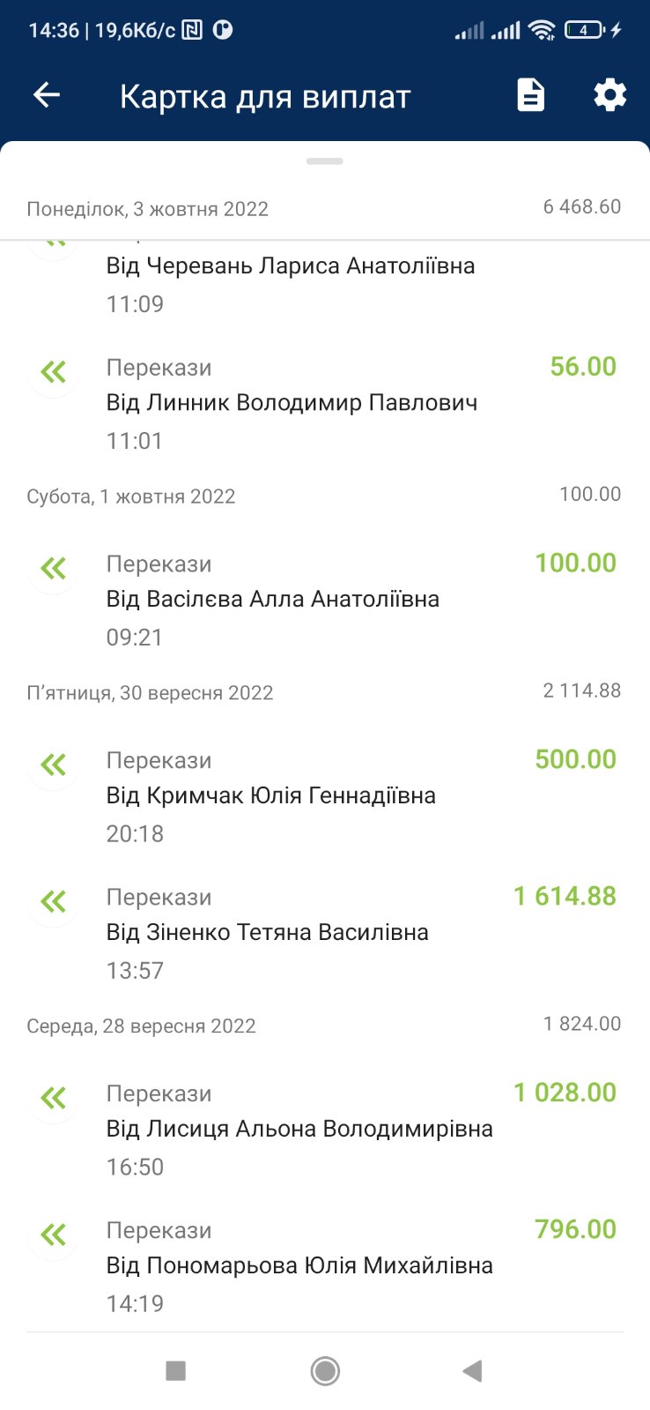Tap incoming arrows icon beside Васілєва transfer
Screen dimensions: 650x1410
53,569
